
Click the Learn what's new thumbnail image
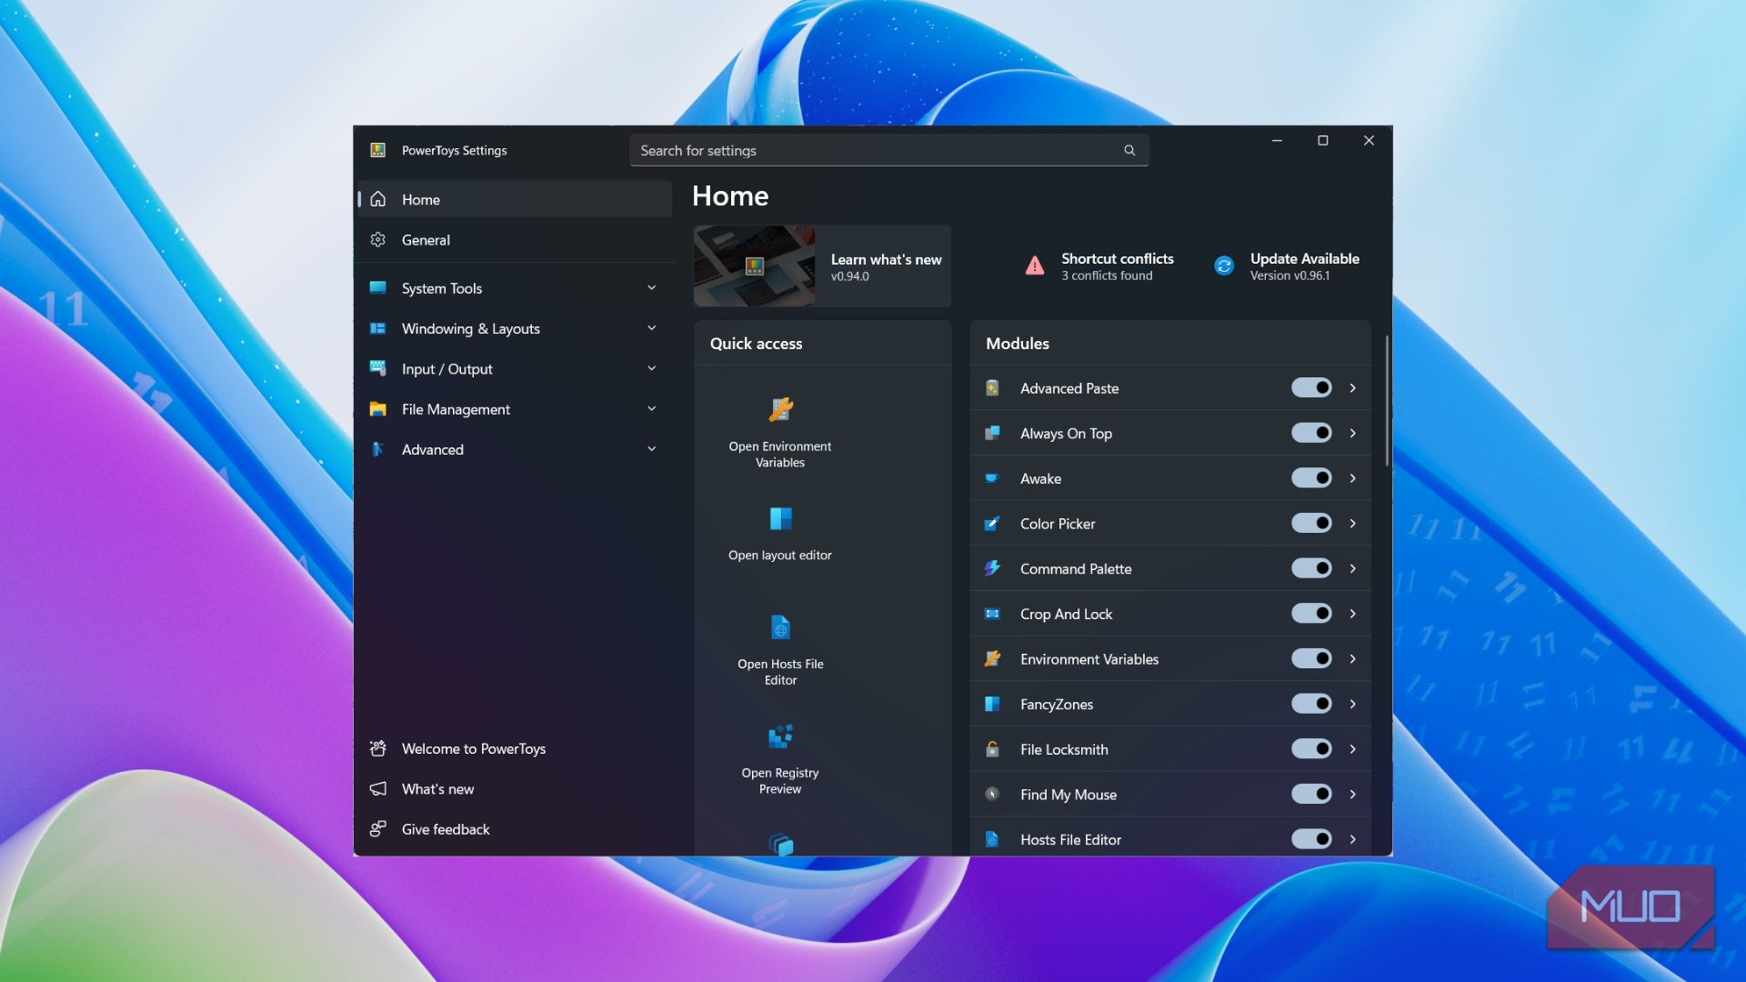tap(754, 266)
